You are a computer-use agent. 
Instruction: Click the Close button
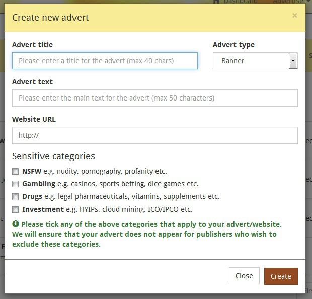click(244, 276)
